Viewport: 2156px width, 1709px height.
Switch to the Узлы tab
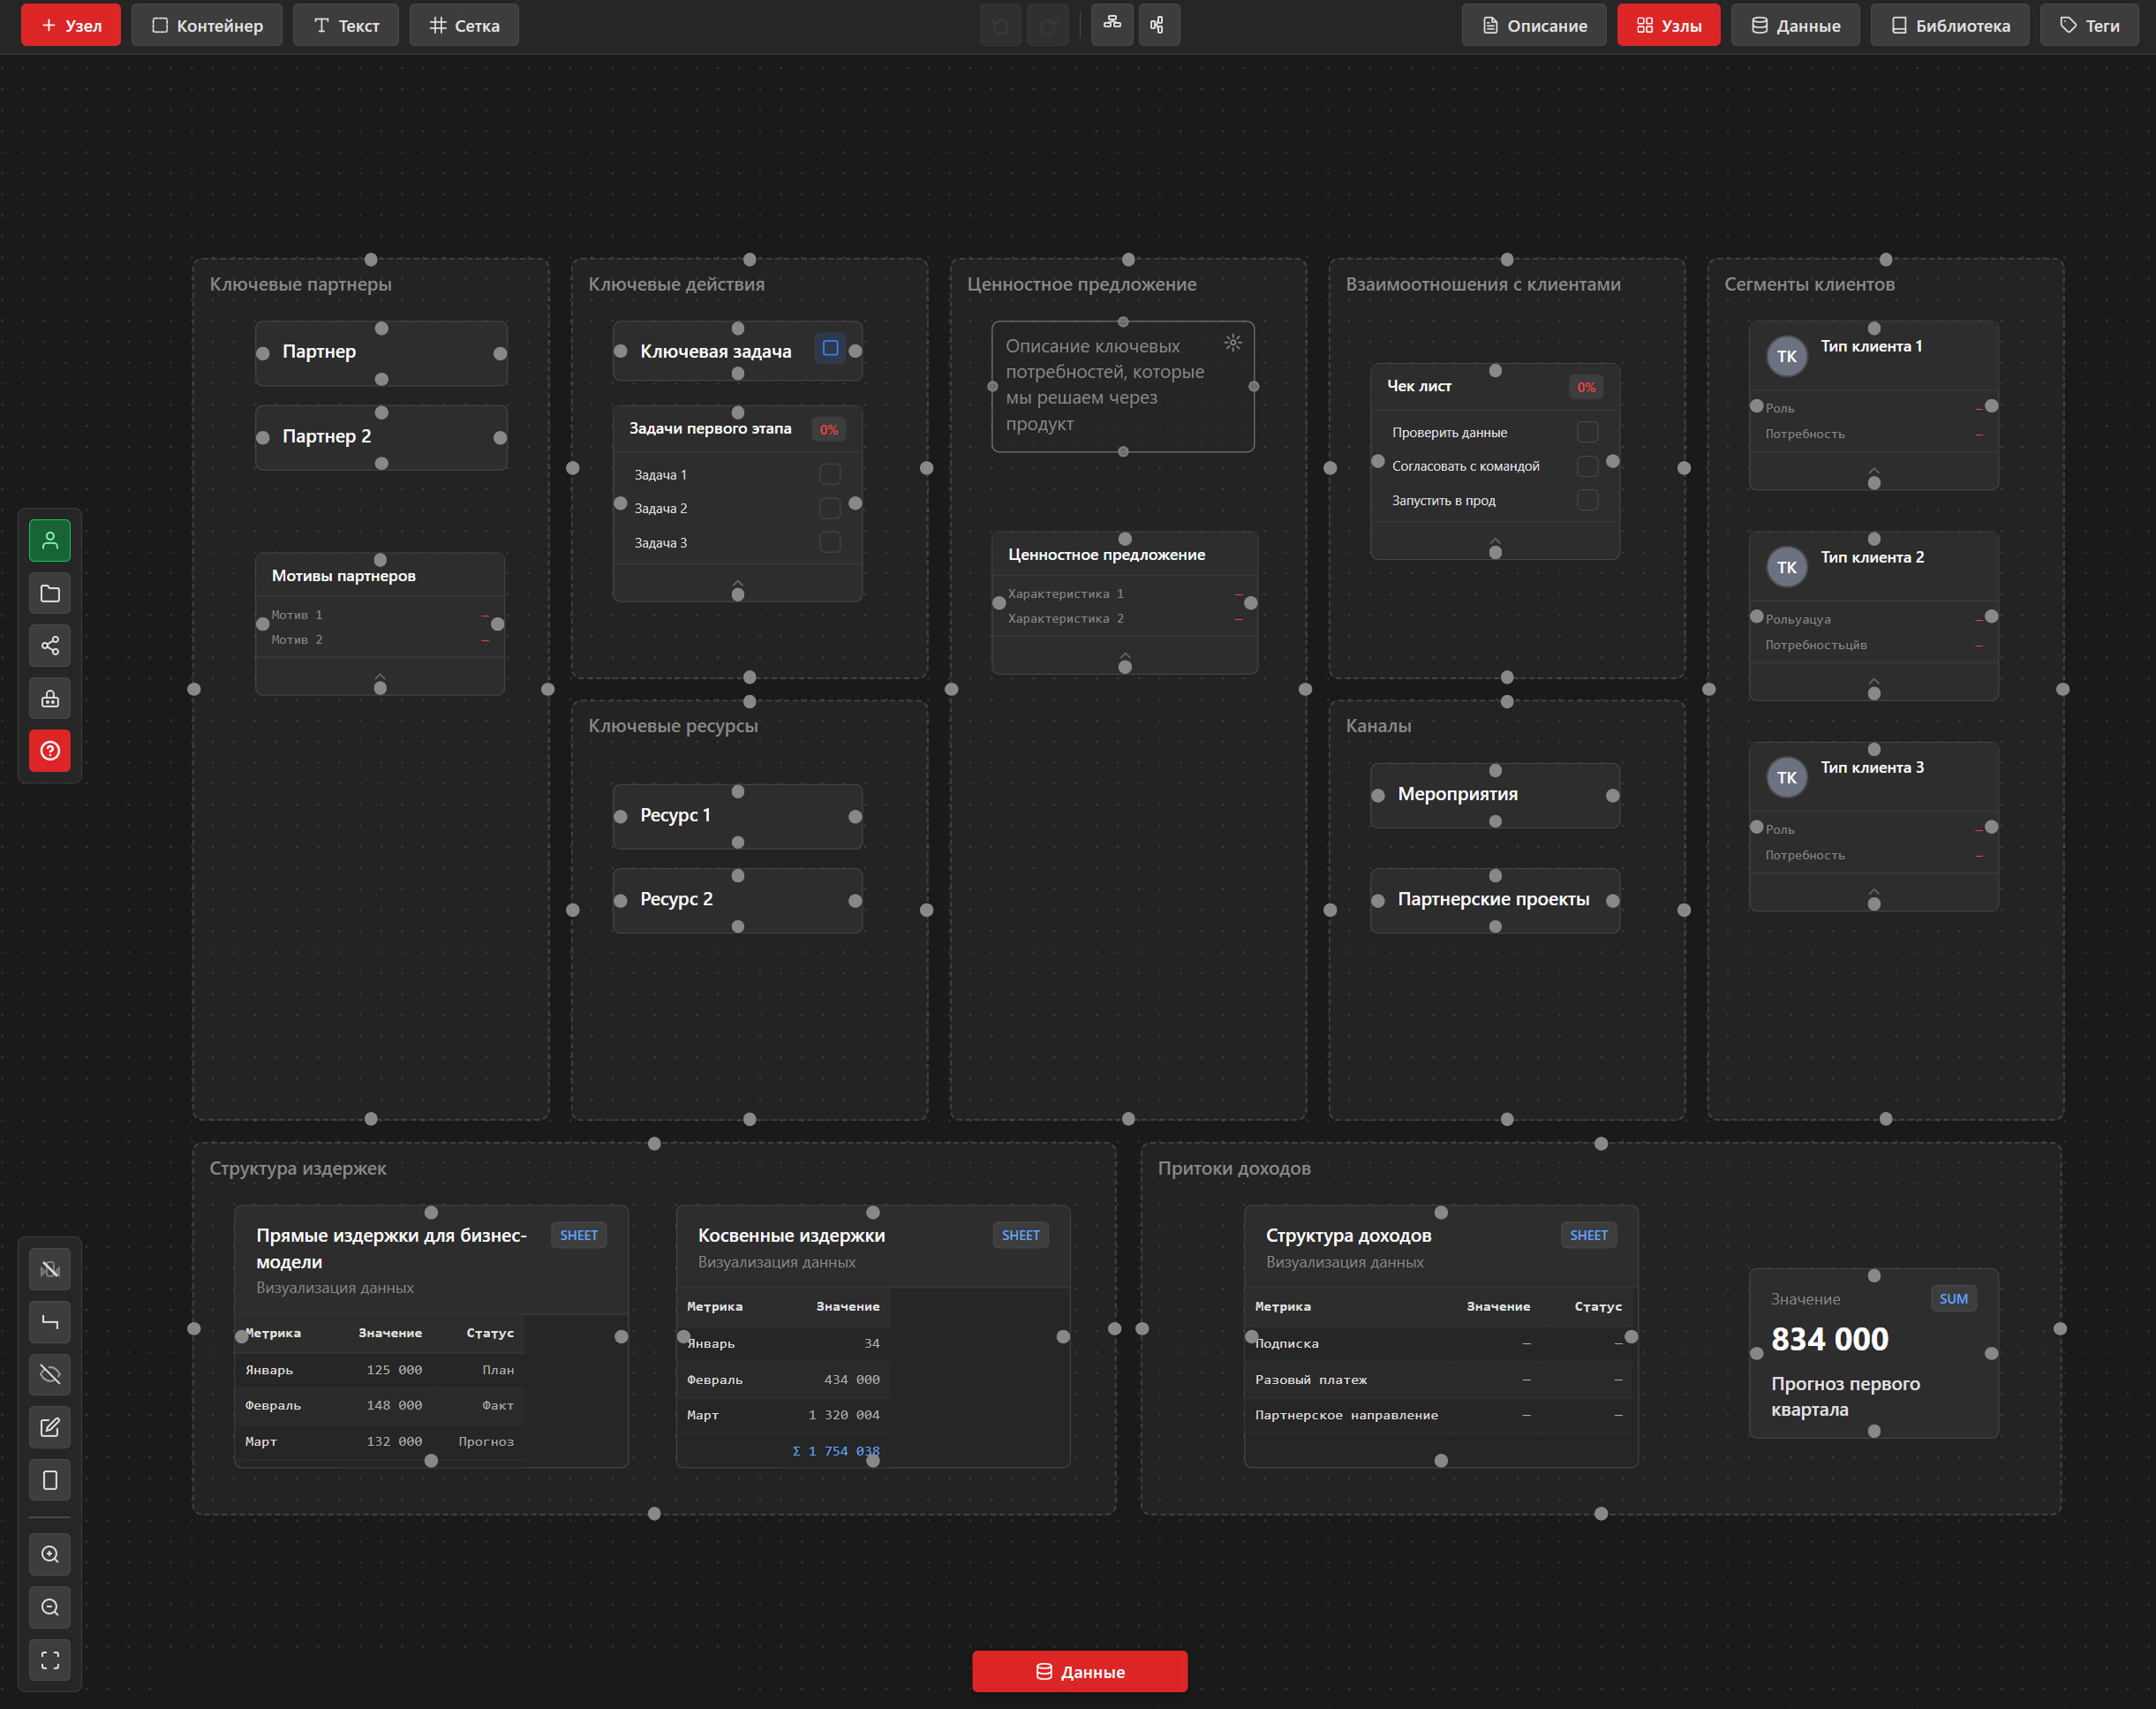point(1668,25)
